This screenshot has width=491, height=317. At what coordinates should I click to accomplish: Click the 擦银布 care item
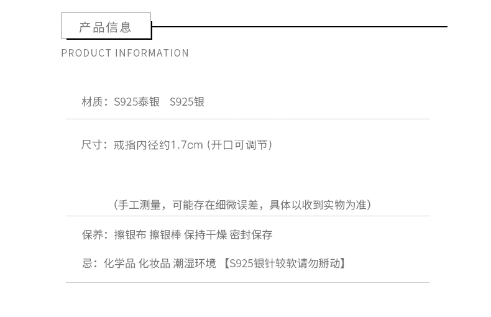point(130,235)
